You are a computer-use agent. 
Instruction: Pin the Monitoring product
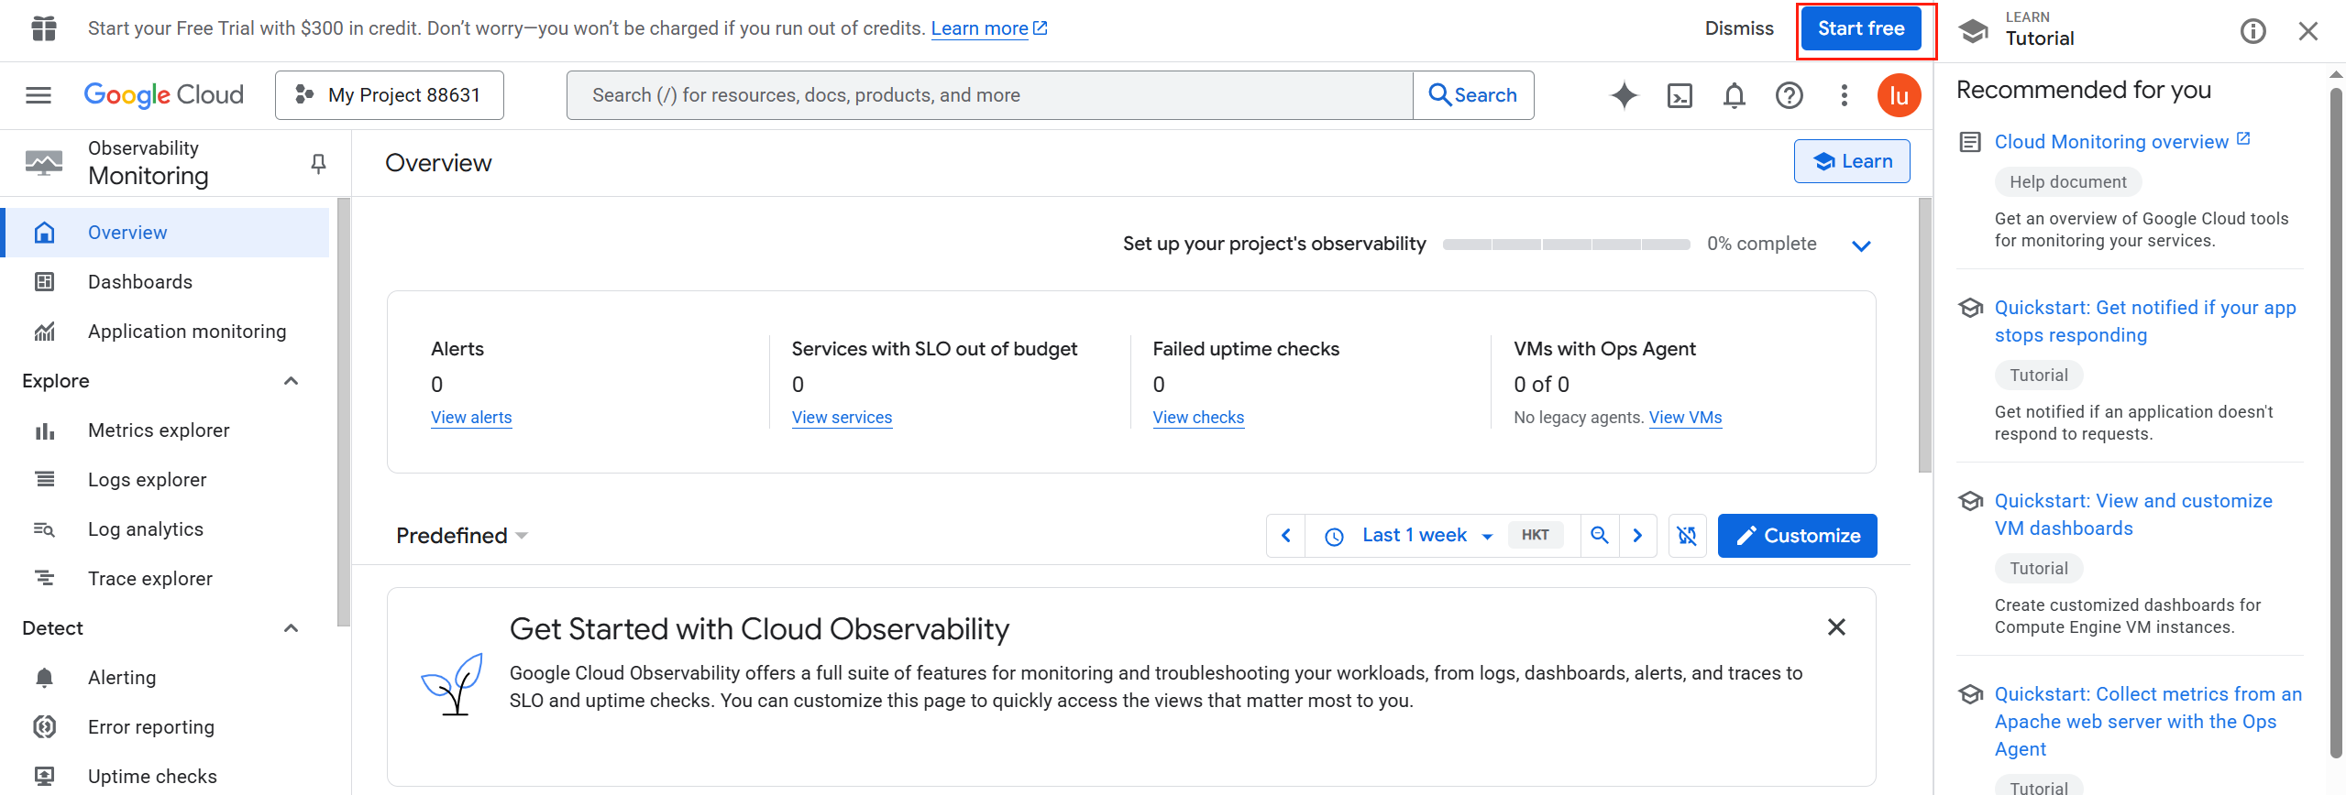(x=318, y=163)
